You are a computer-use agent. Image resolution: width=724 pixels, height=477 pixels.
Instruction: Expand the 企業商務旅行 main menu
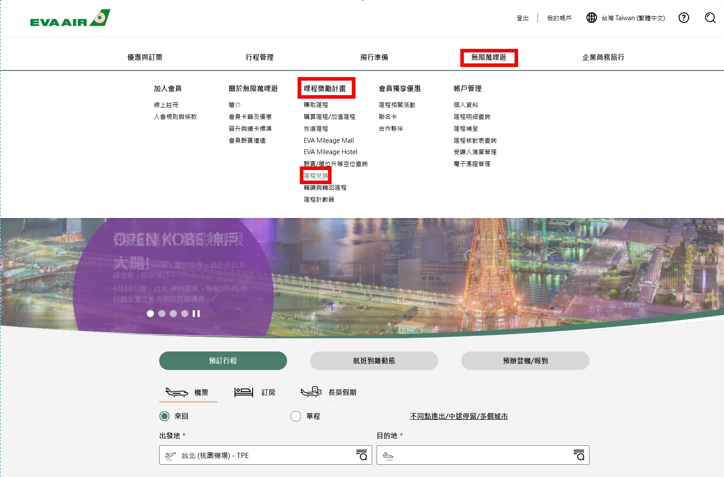(x=603, y=57)
